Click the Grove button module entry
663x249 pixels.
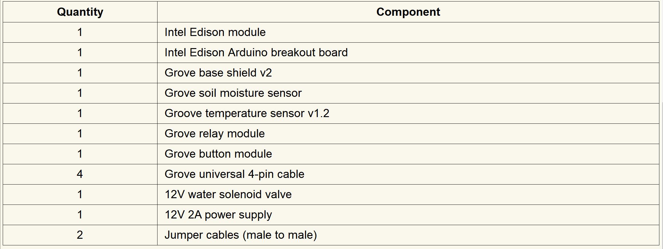(218, 154)
